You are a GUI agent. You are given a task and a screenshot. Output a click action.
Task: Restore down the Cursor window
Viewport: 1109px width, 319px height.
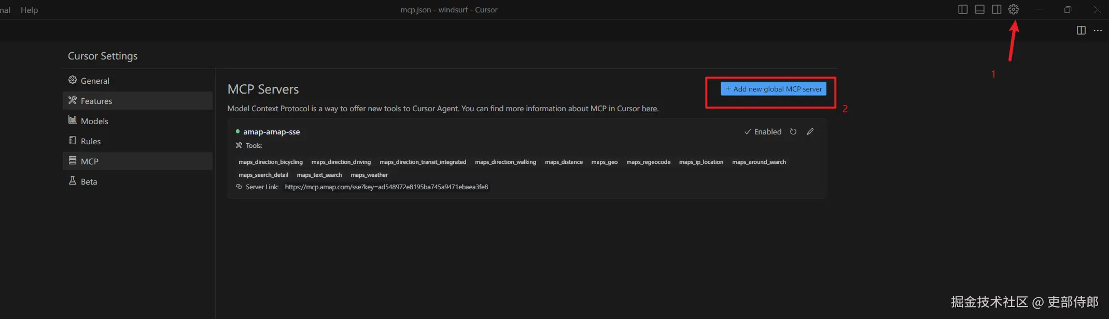point(1068,9)
